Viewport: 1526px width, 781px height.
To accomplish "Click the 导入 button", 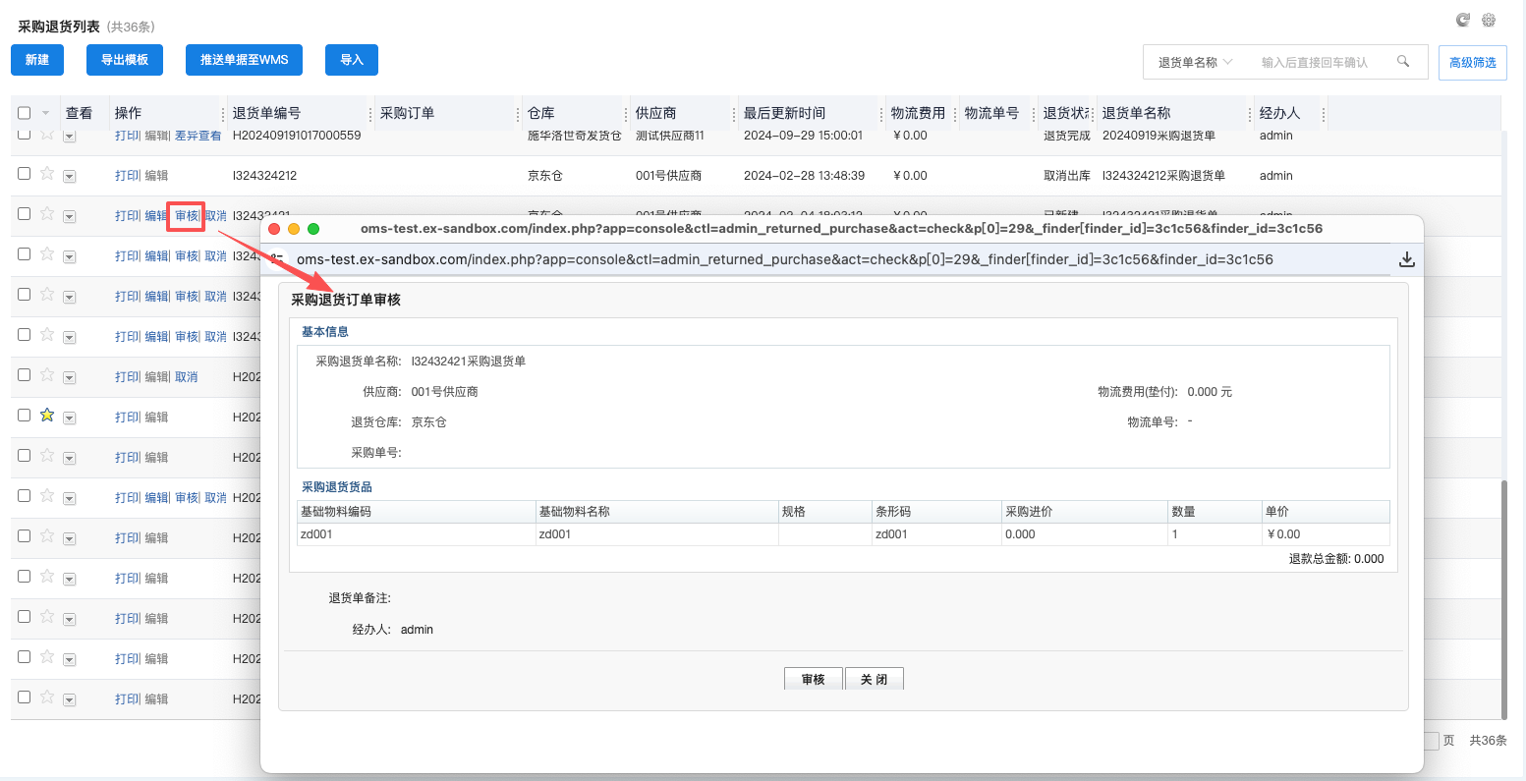I will pyautogui.click(x=352, y=60).
